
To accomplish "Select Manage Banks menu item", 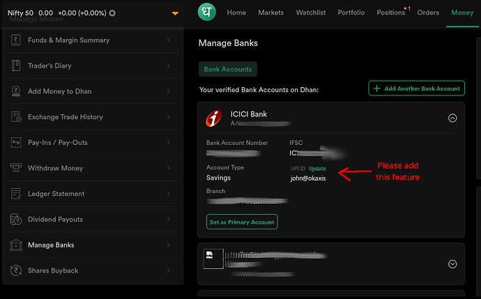I will tap(93, 245).
